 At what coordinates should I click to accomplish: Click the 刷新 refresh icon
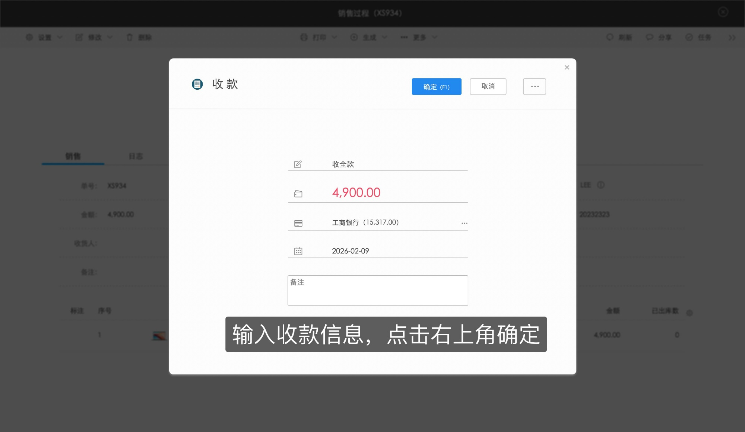[x=610, y=37]
